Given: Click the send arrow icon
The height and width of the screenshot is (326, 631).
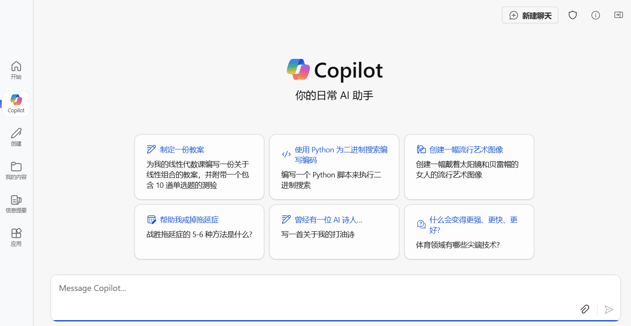Looking at the screenshot, I should point(609,309).
